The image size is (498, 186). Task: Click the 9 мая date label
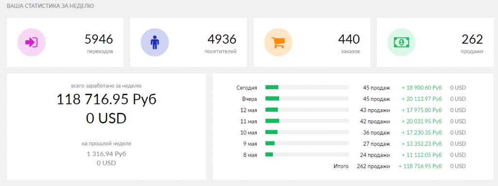click(x=250, y=144)
